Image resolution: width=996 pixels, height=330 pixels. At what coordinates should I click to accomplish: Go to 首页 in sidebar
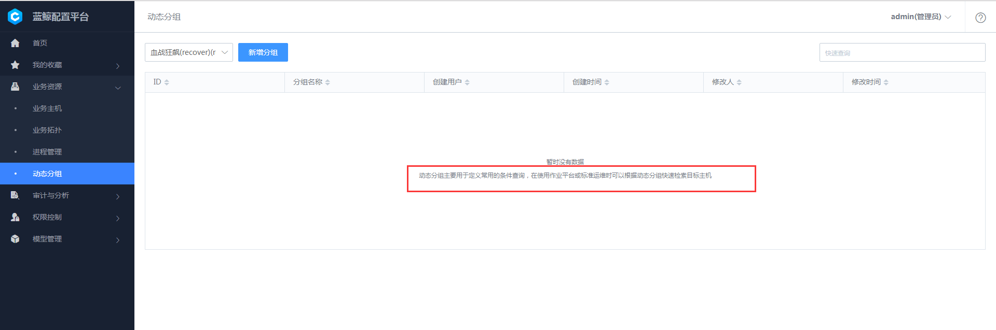click(40, 43)
